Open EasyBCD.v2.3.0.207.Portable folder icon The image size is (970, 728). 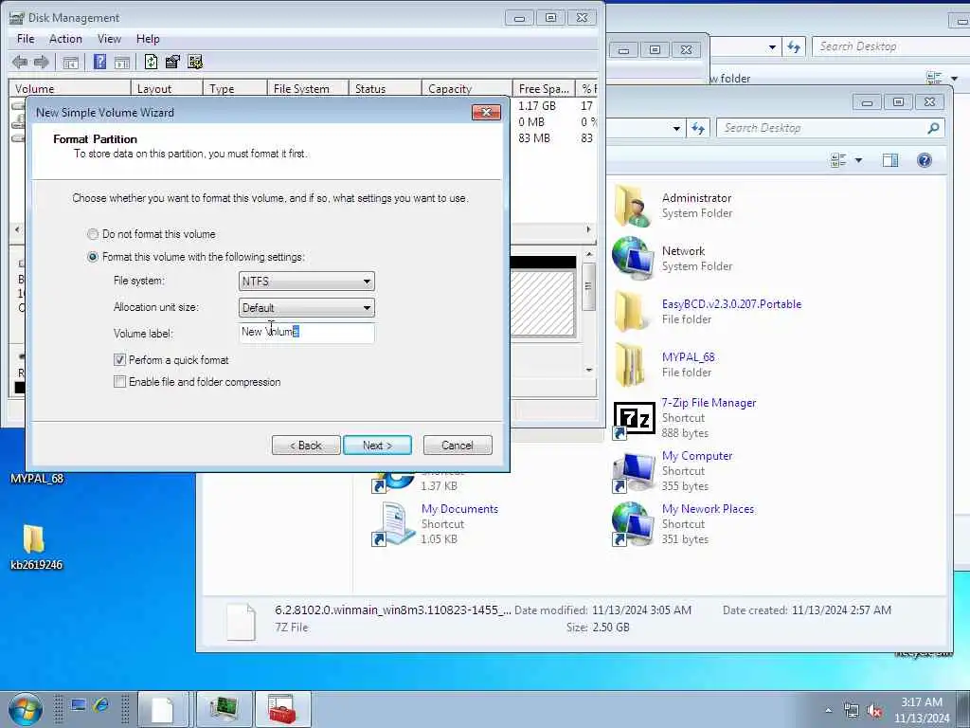tap(632, 311)
